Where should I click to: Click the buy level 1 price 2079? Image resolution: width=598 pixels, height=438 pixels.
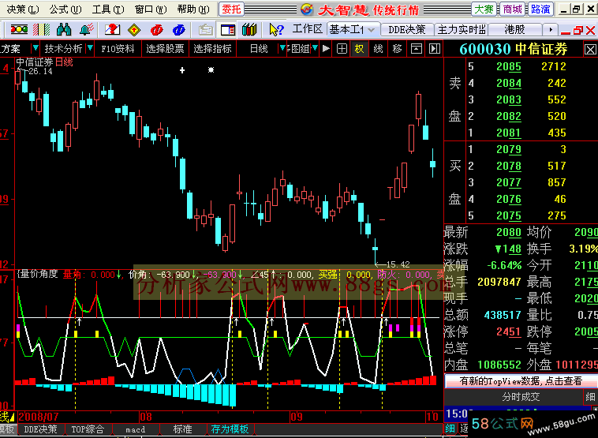pos(509,149)
